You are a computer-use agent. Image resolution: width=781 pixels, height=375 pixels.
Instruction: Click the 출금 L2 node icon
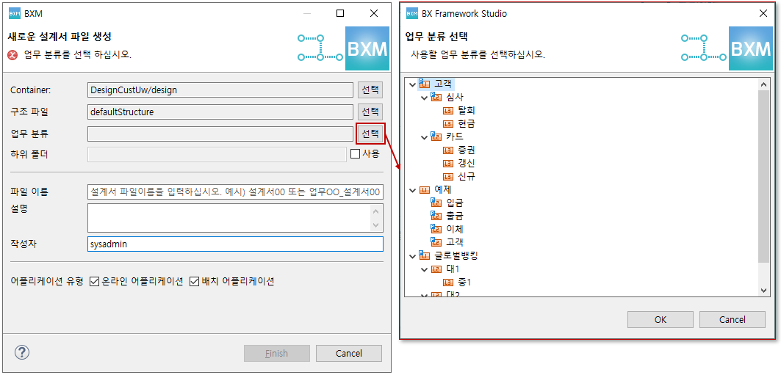(436, 216)
